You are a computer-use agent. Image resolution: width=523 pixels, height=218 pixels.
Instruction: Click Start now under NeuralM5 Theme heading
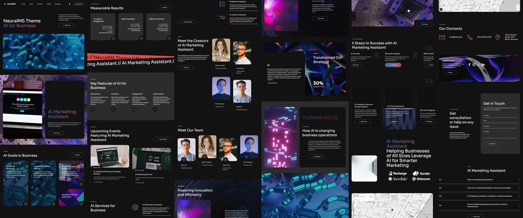coord(67,25)
